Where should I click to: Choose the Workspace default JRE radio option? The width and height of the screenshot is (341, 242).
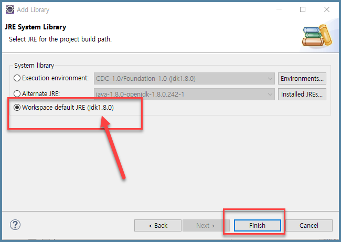pos(17,107)
